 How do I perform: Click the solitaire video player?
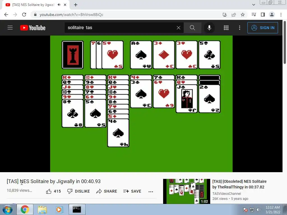[x=141, y=104]
